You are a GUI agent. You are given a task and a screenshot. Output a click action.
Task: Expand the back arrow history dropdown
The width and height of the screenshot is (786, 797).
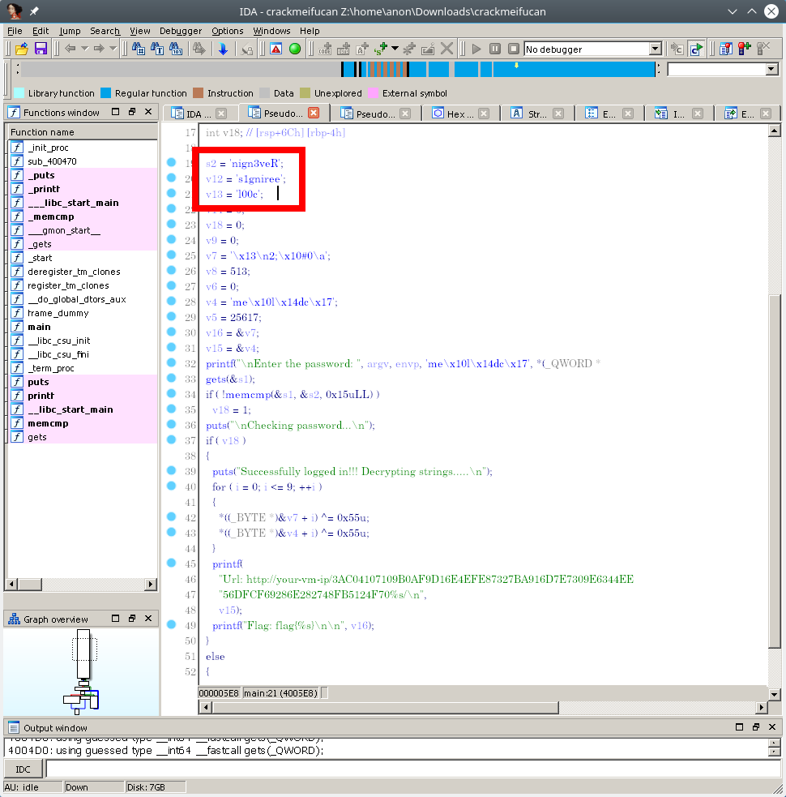(x=83, y=49)
